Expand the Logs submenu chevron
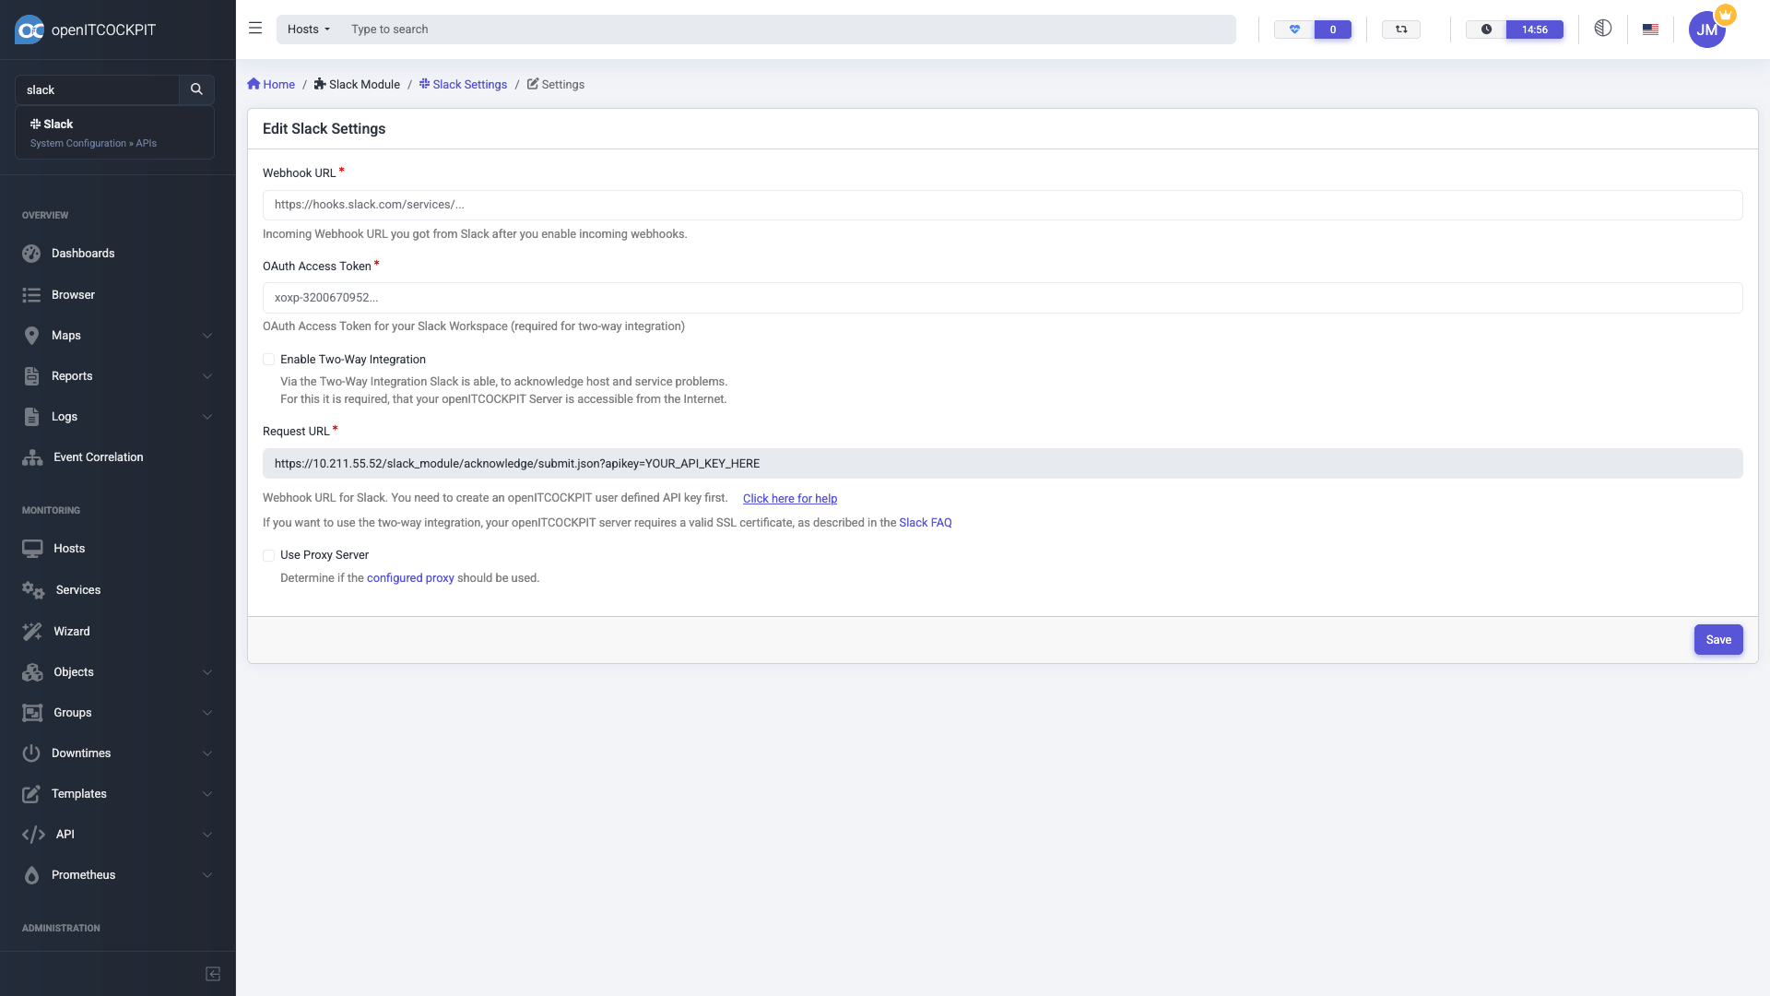This screenshot has height=996, width=1770. [x=207, y=417]
